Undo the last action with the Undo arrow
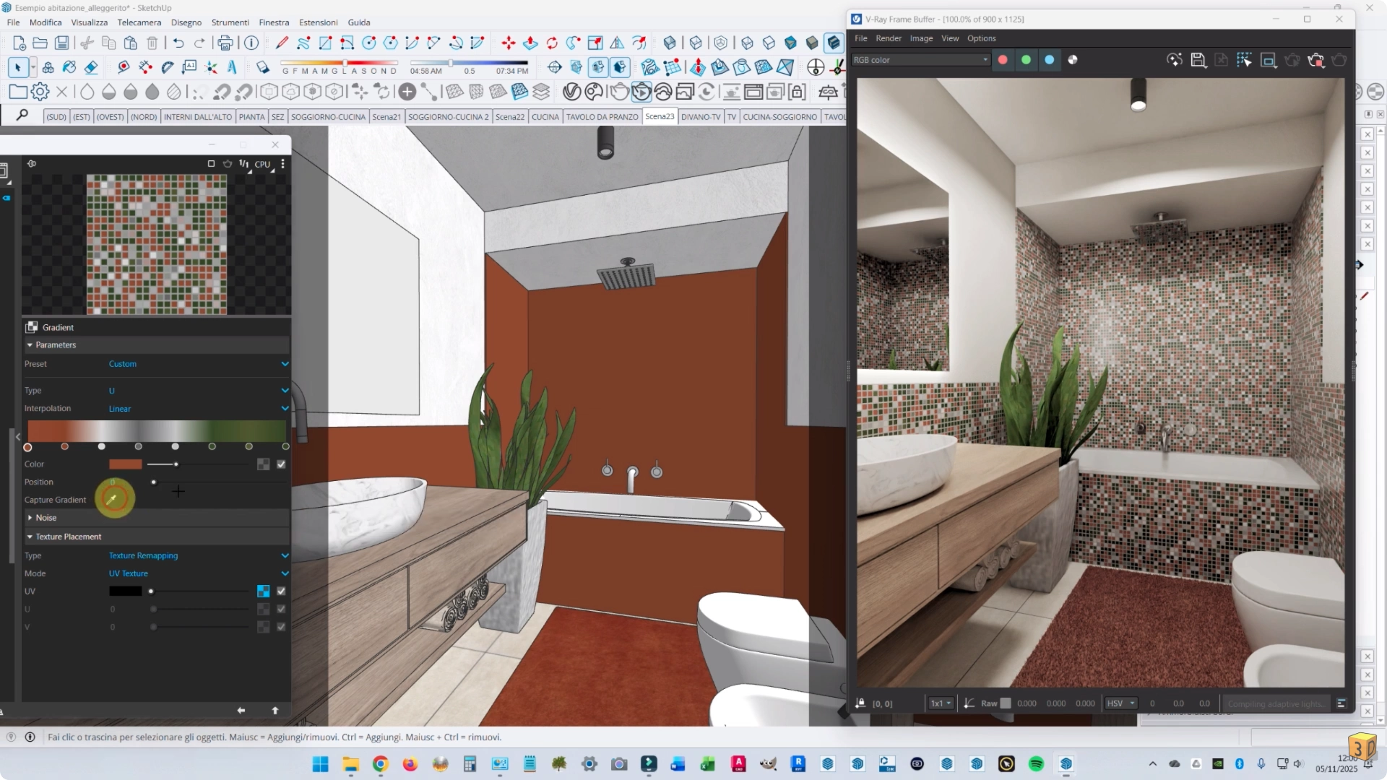 click(x=178, y=43)
